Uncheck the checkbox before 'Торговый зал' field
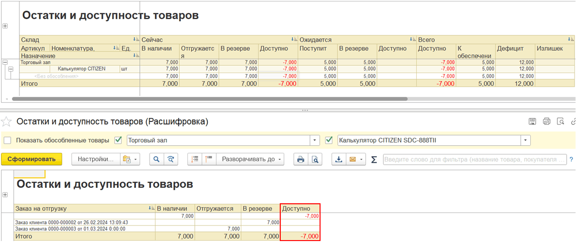This screenshot has width=576, height=242. 118,140
